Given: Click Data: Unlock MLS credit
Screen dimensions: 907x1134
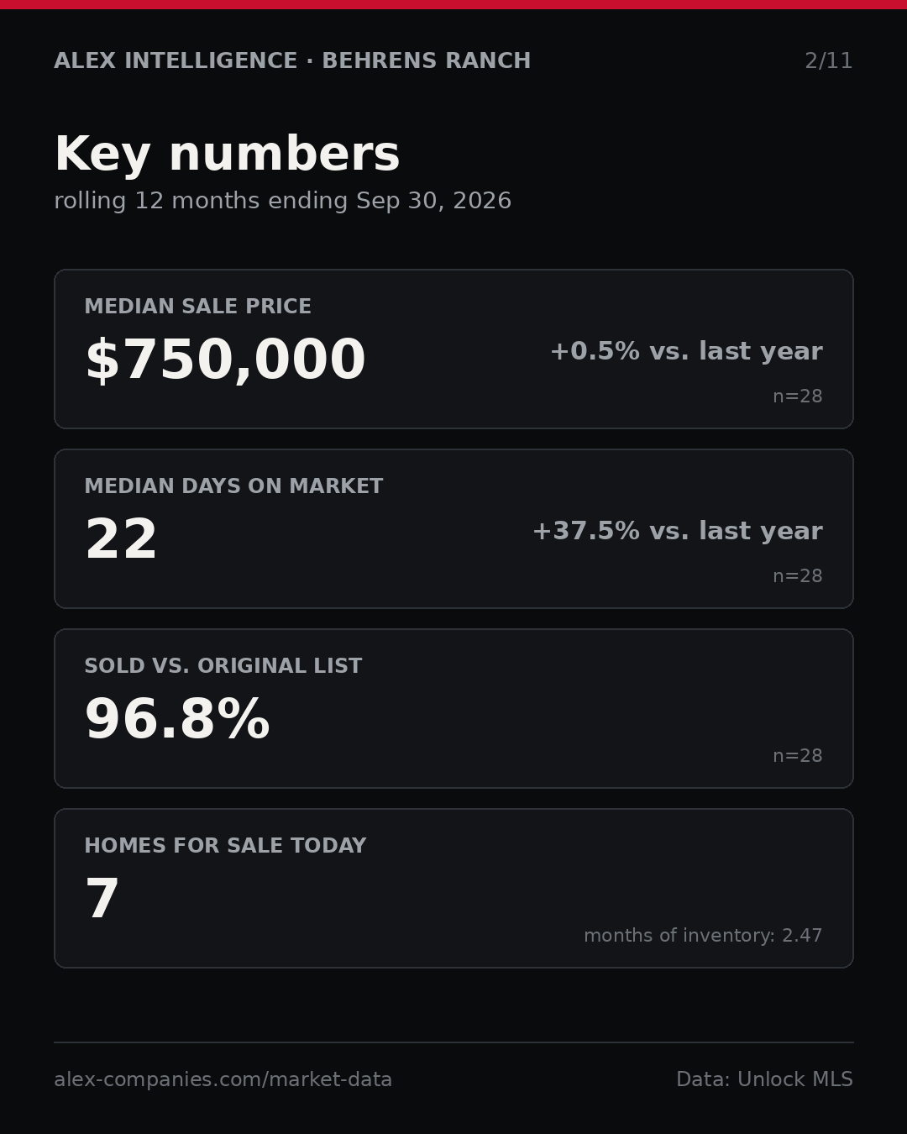Looking at the screenshot, I should 764,1079.
